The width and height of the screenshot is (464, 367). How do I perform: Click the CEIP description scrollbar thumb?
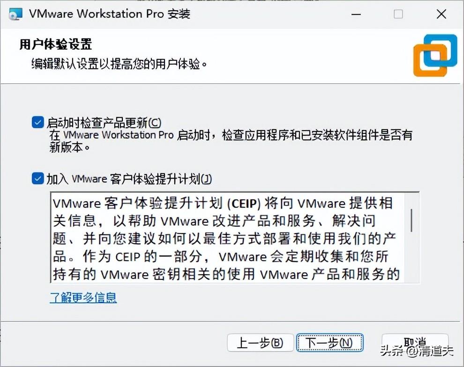(412, 220)
